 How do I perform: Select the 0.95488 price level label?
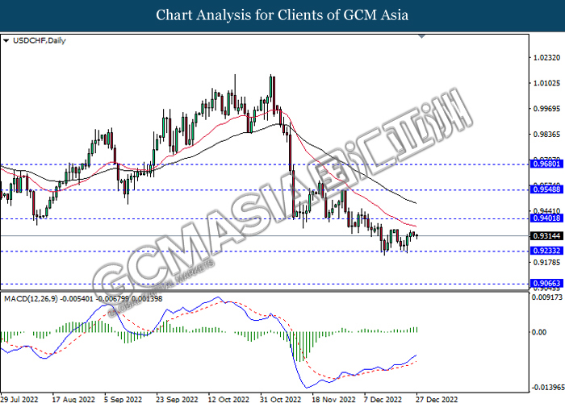[546, 189]
